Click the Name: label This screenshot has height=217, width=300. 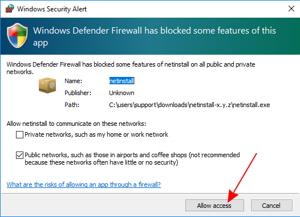73,81
